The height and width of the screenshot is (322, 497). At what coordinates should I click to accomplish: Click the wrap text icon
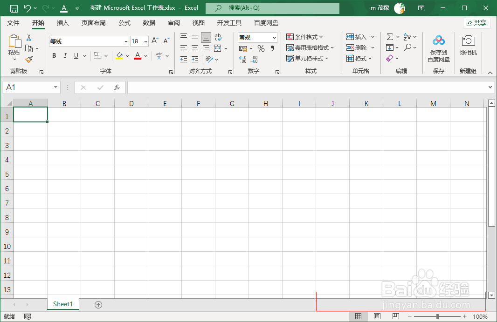(x=218, y=37)
